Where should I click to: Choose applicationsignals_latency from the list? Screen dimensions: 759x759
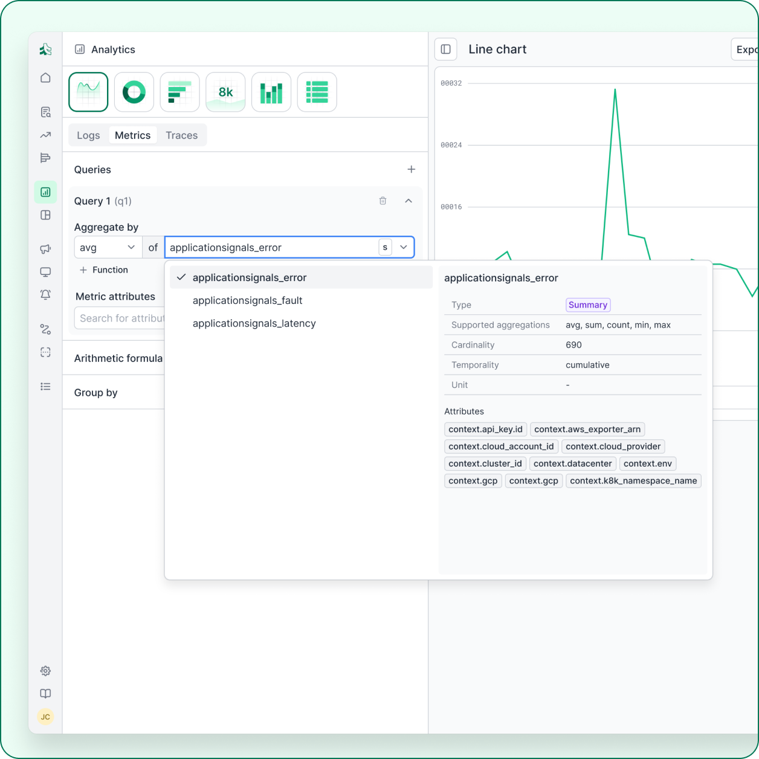(x=254, y=323)
